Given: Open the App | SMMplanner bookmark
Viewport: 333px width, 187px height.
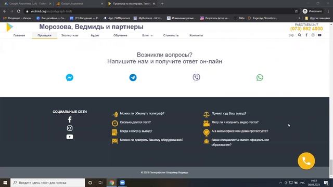Looking at the screenshot, I should (x=117, y=18).
